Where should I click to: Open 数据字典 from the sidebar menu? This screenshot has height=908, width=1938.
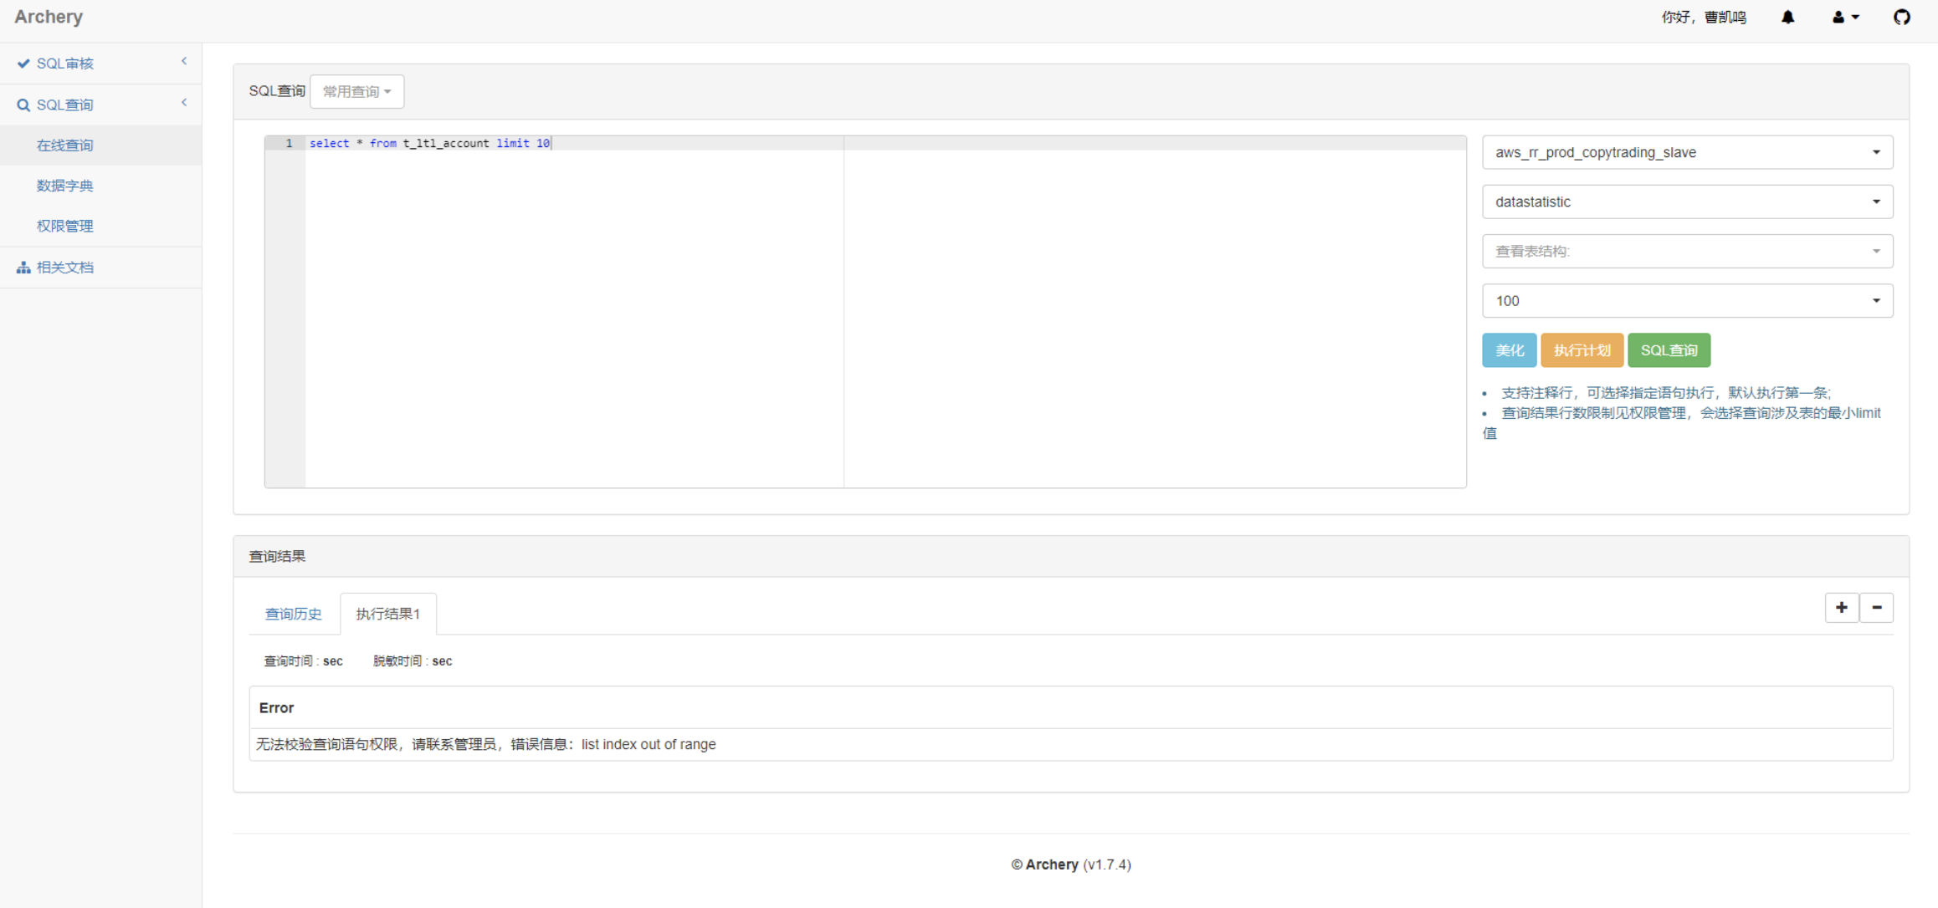[65, 185]
